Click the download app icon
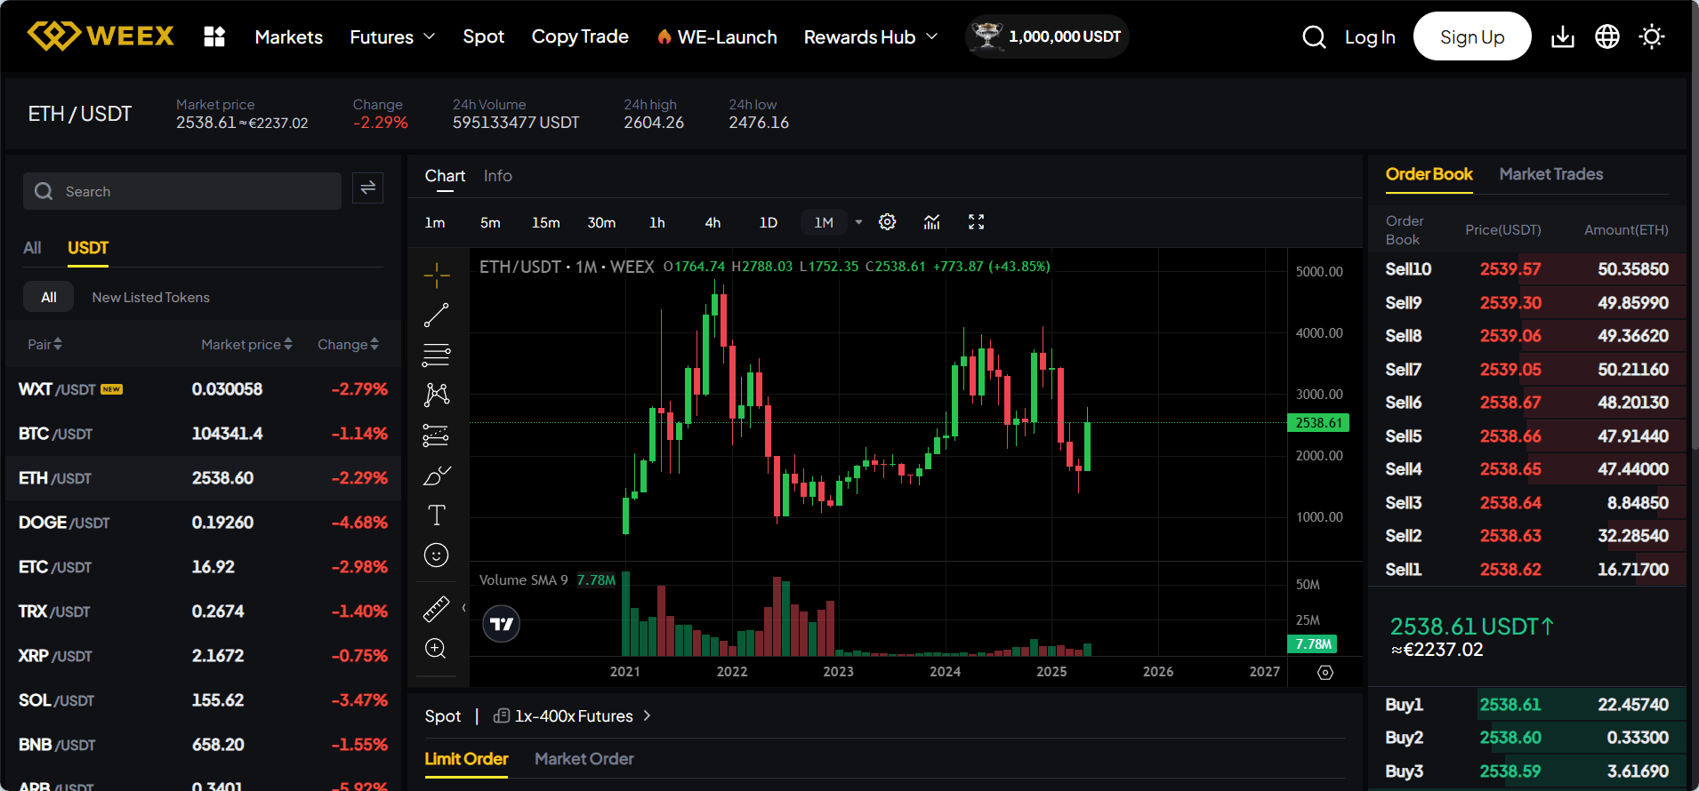The height and width of the screenshot is (791, 1699). (1562, 36)
